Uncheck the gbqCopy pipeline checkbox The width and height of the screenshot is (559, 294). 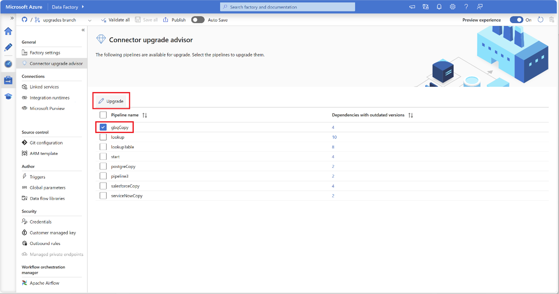point(103,127)
